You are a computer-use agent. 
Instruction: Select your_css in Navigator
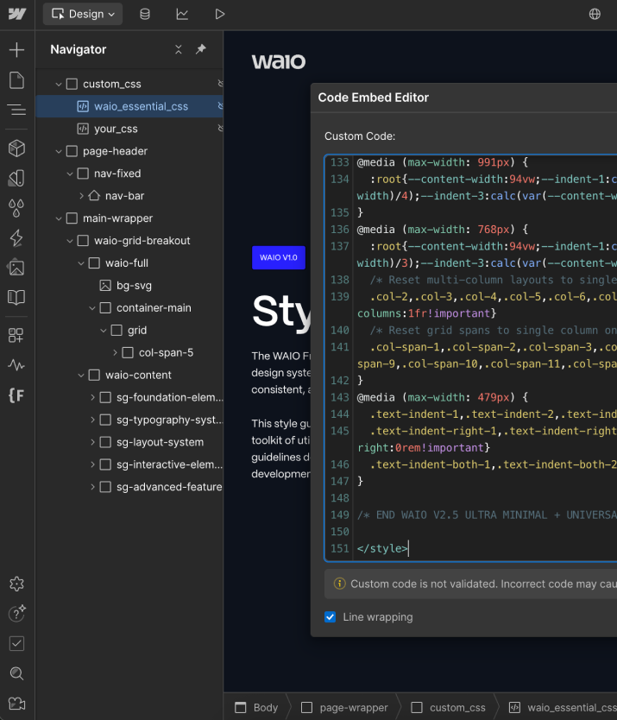coord(129,129)
